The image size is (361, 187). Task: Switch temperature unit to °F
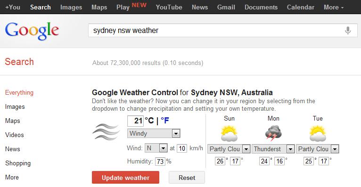(x=165, y=120)
